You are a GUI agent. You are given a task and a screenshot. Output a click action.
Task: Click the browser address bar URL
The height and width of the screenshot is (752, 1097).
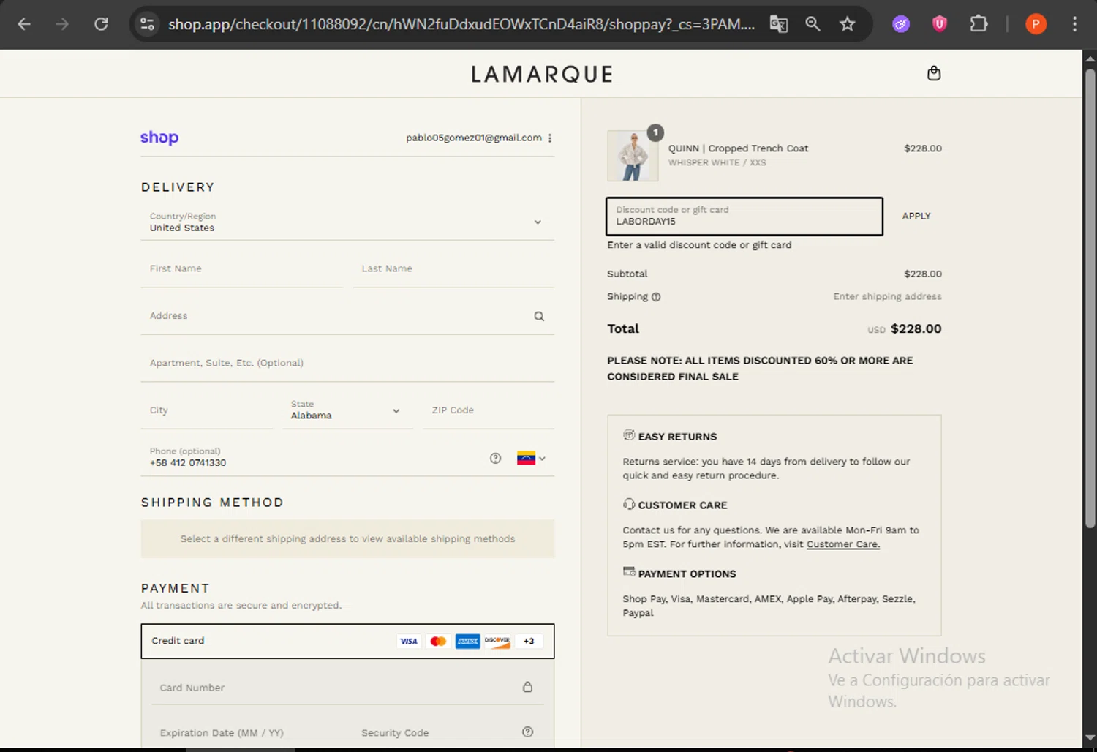[461, 24]
